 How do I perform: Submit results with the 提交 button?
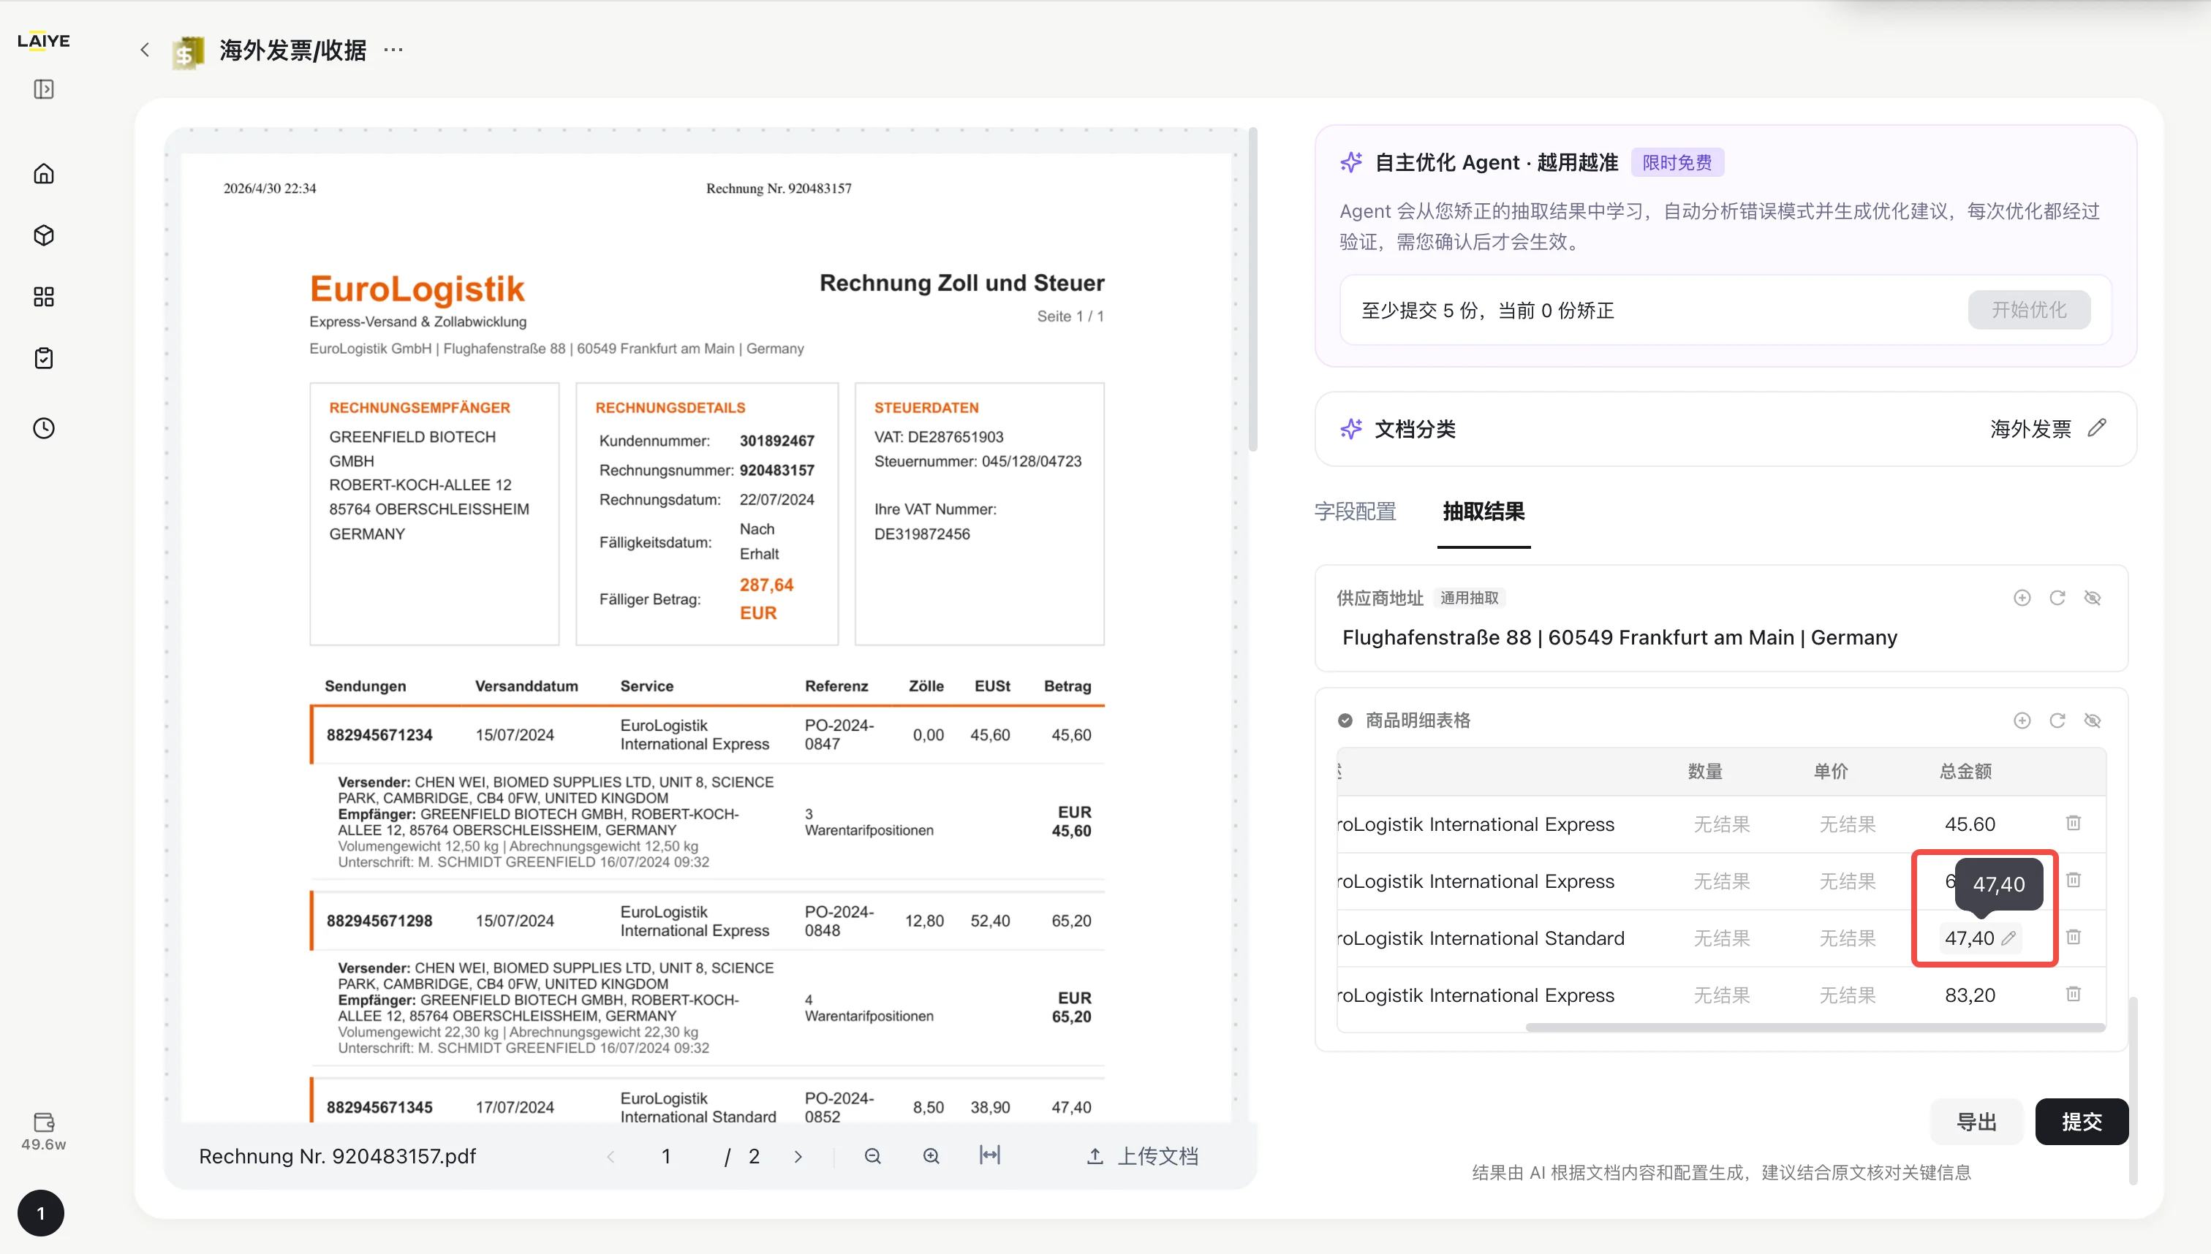tap(2082, 1121)
